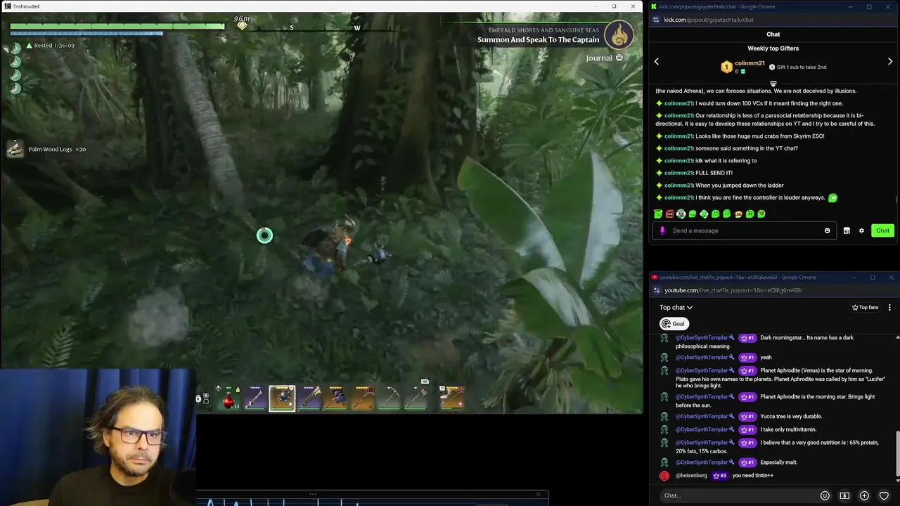Viewport: 900px width, 506px height.
Task: Close the audio meter overlay panel
Action: pos(539,494)
